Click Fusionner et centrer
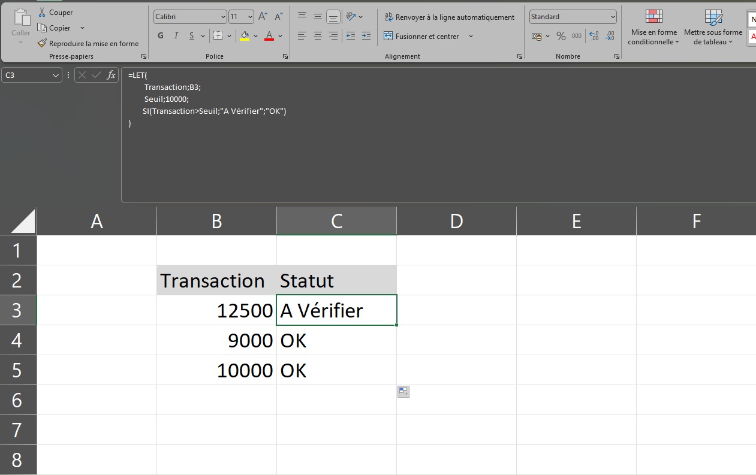Screen dimensions: 756x475 422,36
